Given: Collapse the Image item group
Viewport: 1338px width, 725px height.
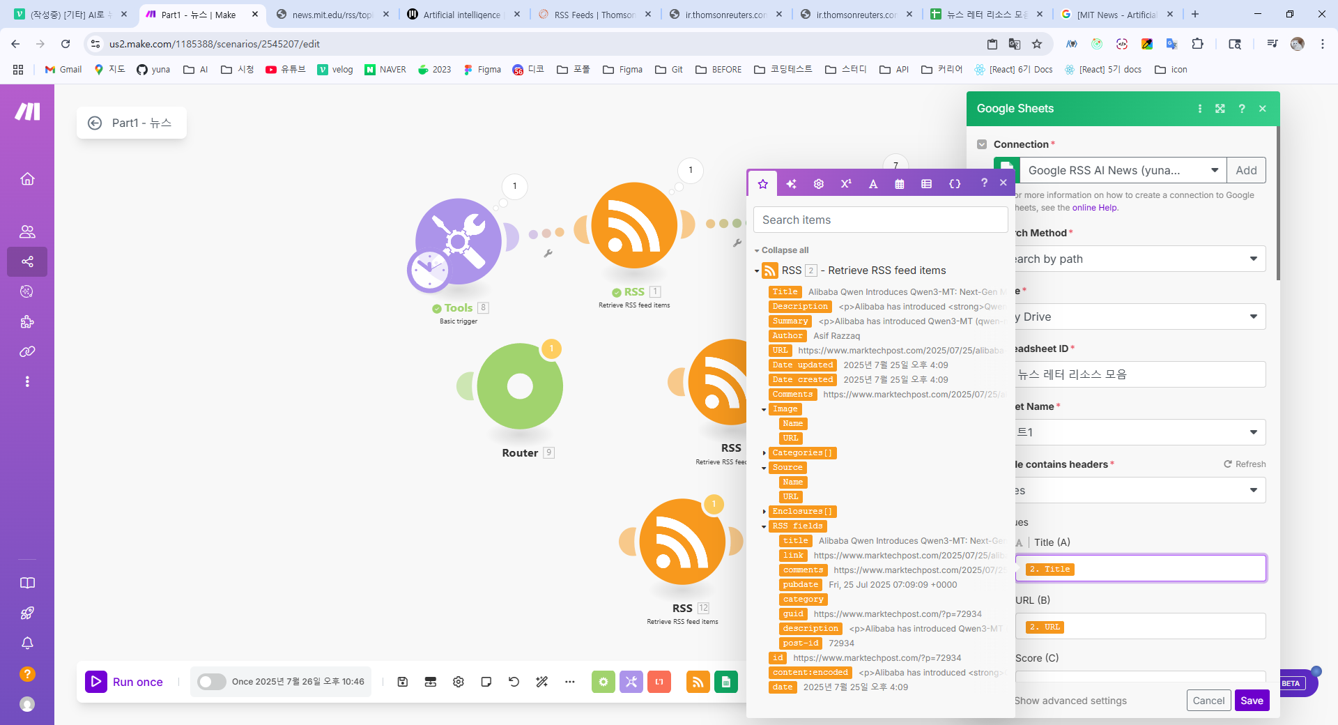Looking at the screenshot, I should click(764, 409).
